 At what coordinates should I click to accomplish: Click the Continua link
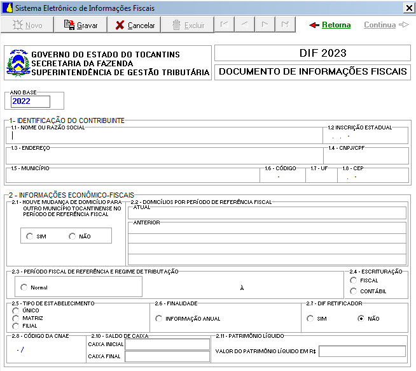tap(386, 25)
